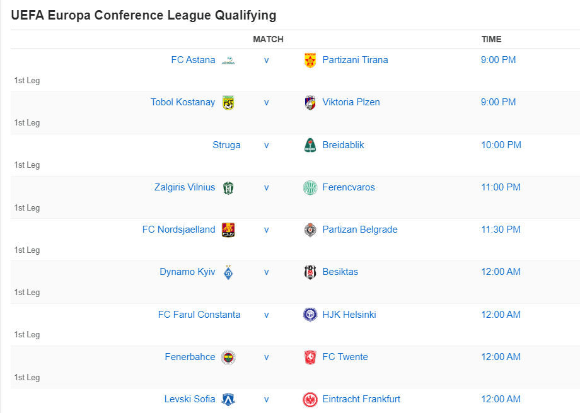
Task: Click the 11:30 PM kickoff time
Action: coord(501,230)
